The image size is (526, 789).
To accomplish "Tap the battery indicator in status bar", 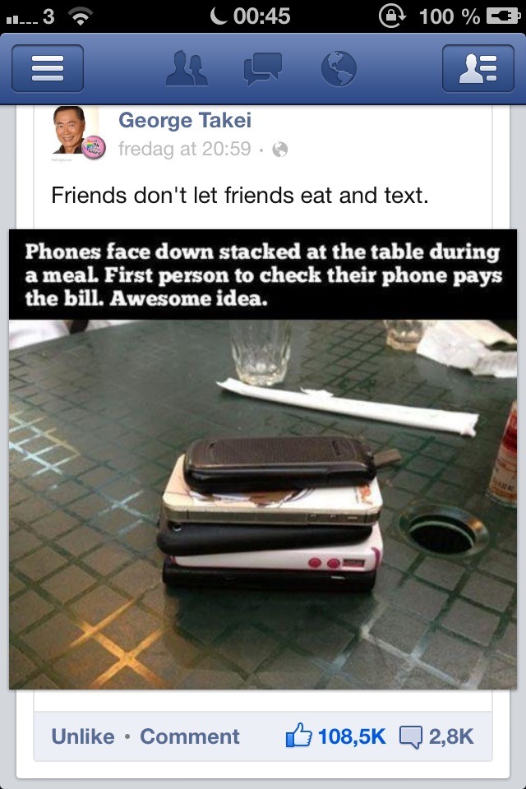I will (503, 16).
